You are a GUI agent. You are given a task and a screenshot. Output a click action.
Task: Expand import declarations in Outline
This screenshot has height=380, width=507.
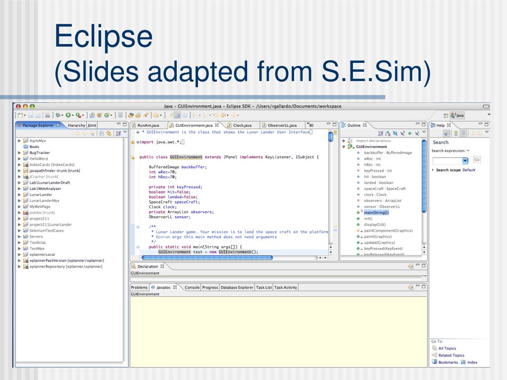pyautogui.click(x=344, y=141)
